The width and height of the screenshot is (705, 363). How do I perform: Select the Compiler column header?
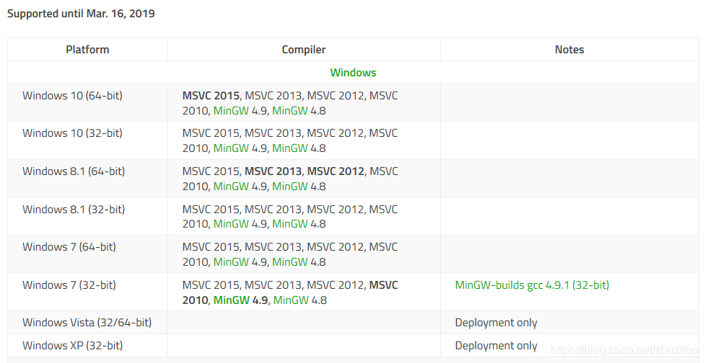304,50
